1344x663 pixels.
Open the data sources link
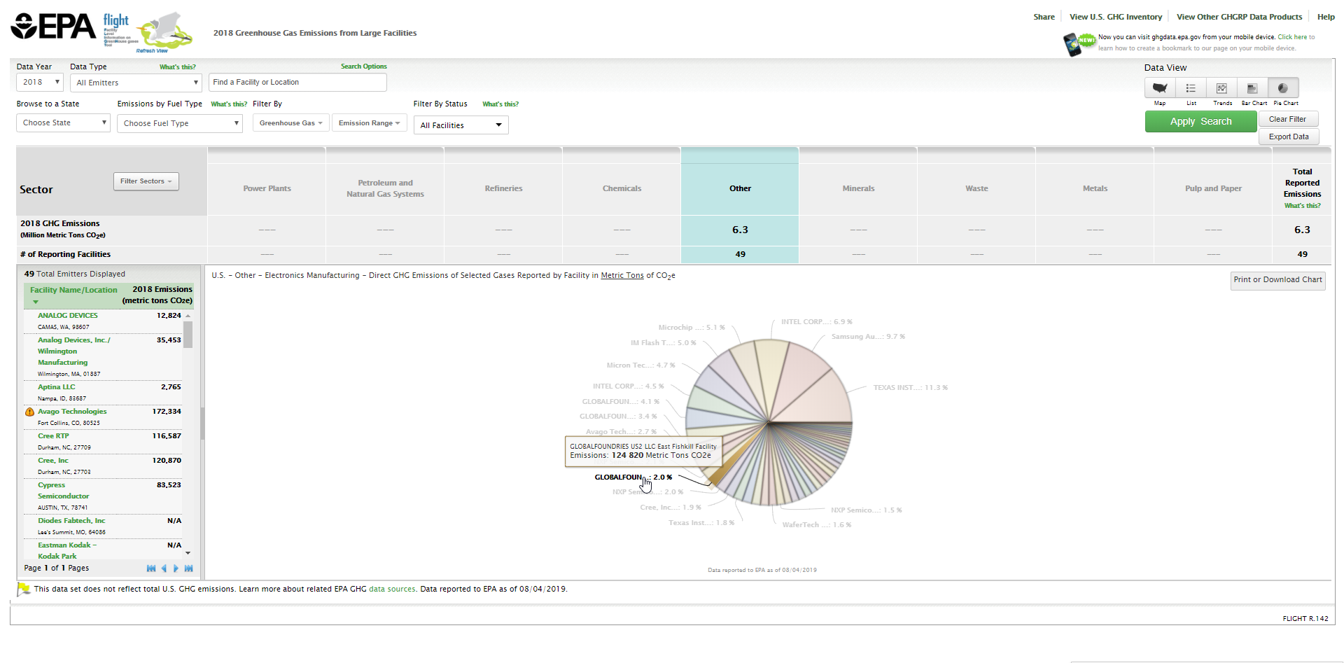pos(392,589)
